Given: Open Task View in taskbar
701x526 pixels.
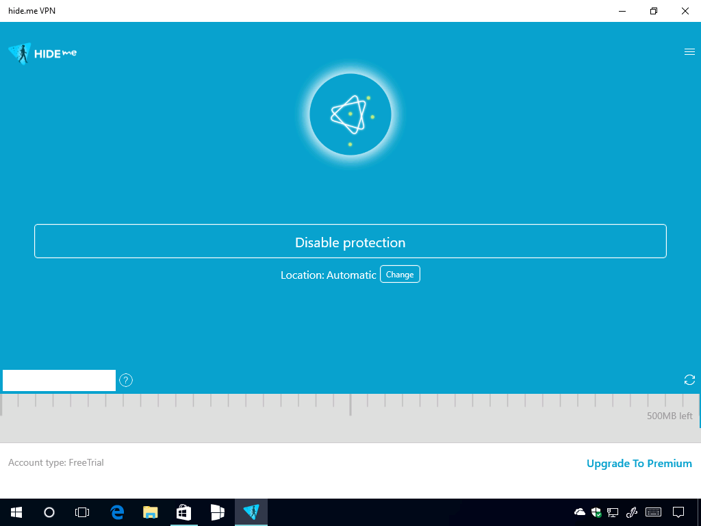Looking at the screenshot, I should click(x=82, y=512).
